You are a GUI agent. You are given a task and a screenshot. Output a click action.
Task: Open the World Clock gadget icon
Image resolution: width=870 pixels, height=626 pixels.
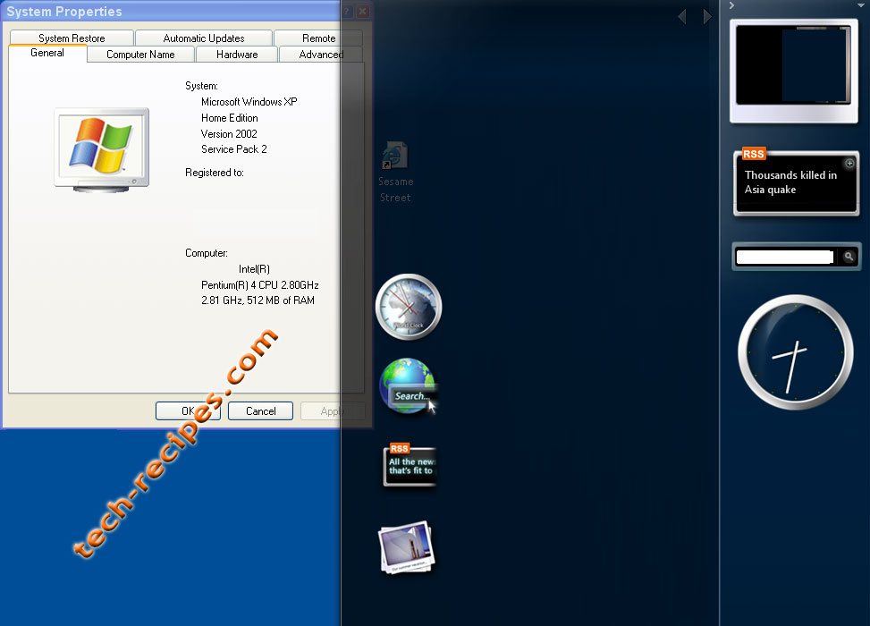tap(409, 307)
